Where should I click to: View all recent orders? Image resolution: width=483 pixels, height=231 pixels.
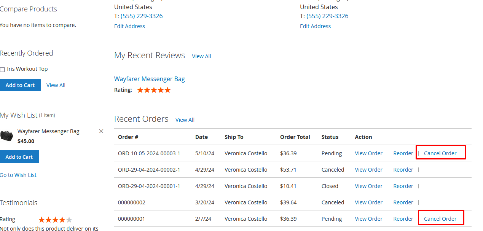pos(185,120)
